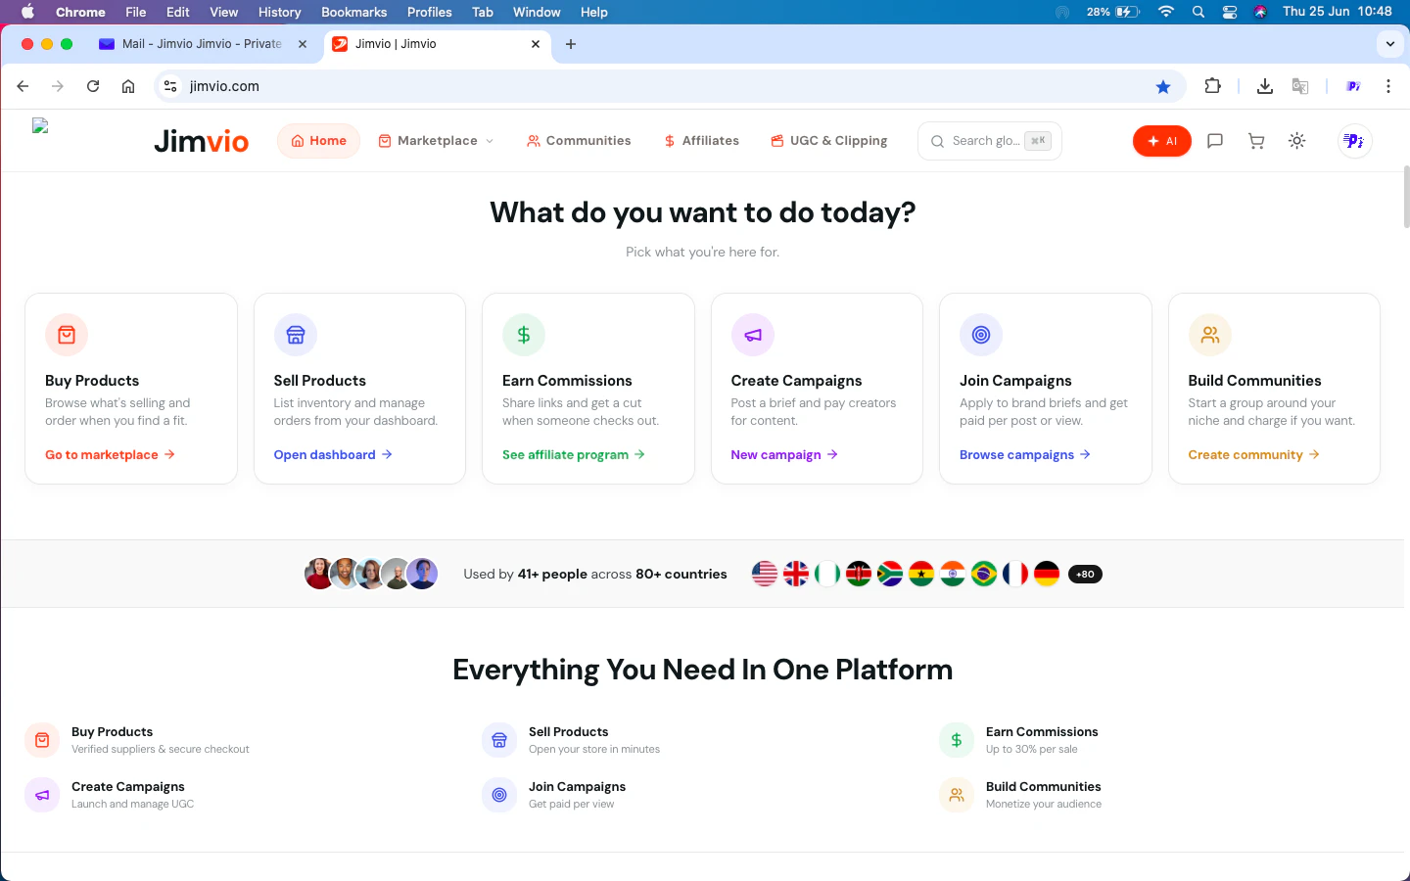The width and height of the screenshot is (1410, 881).
Task: Open the shopping cart
Action: click(1256, 141)
